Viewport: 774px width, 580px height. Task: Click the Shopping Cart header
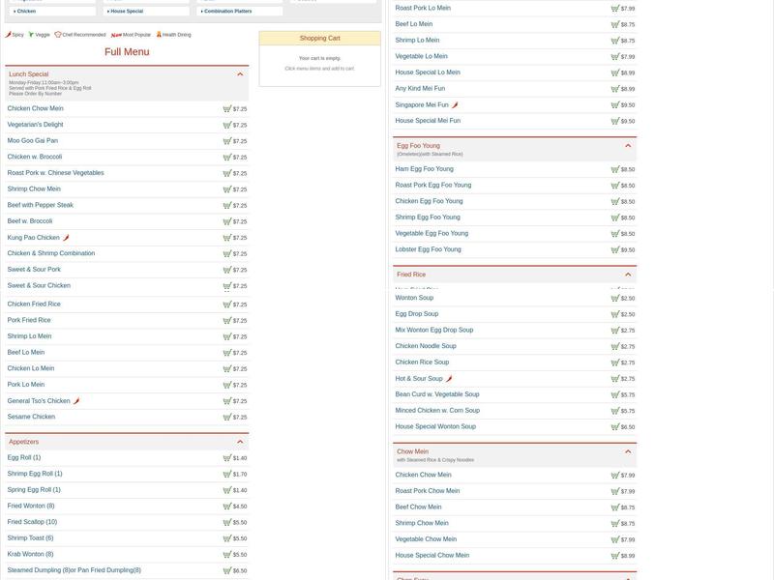point(319,39)
